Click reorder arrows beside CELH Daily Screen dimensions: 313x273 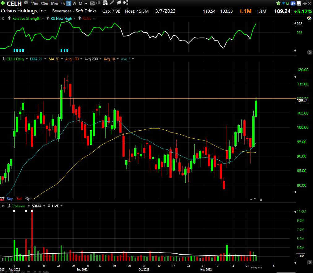[x=3, y=59]
